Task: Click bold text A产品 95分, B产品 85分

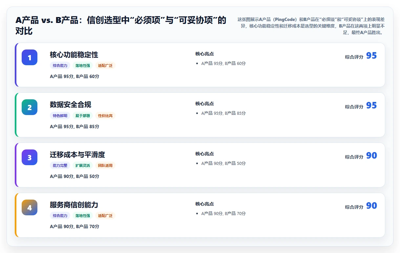Action: 74,126
